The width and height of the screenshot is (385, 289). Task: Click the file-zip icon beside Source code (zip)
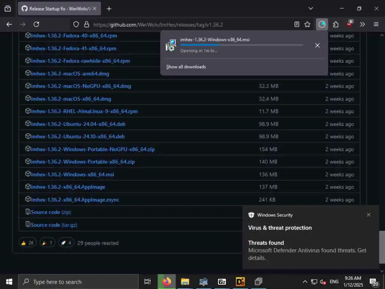pos(28,211)
